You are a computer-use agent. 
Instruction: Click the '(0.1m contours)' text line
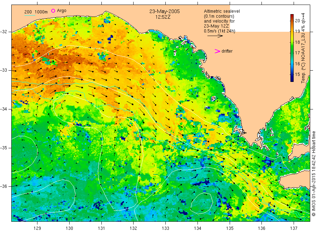click(219, 16)
